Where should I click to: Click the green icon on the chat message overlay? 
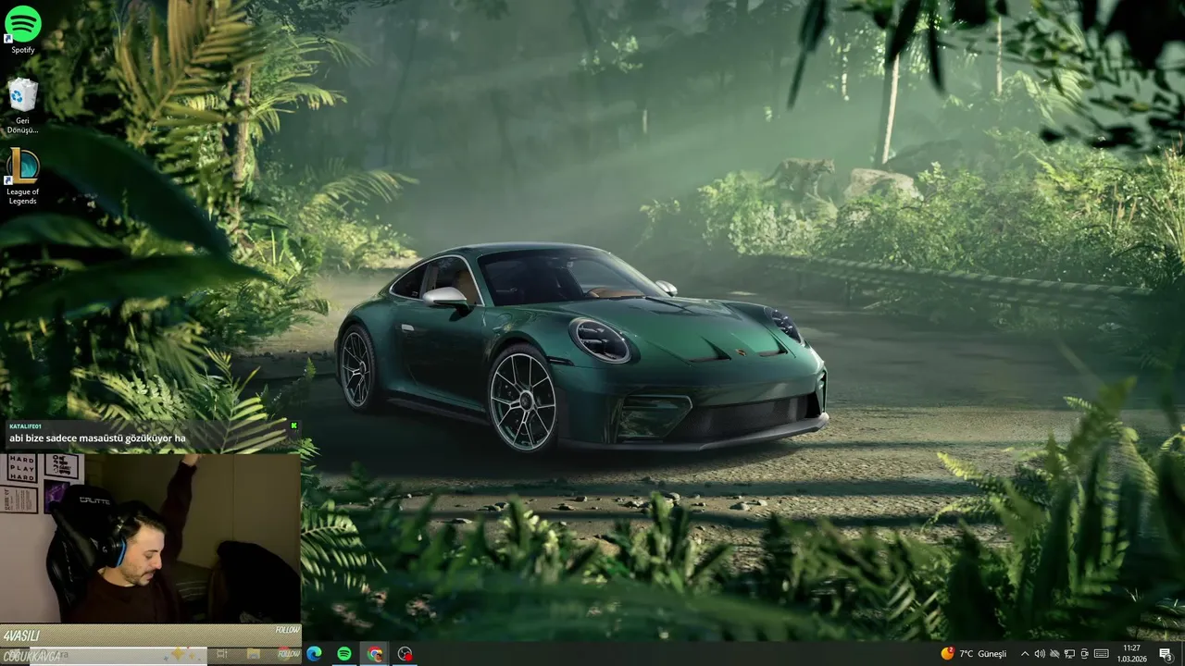tap(293, 426)
